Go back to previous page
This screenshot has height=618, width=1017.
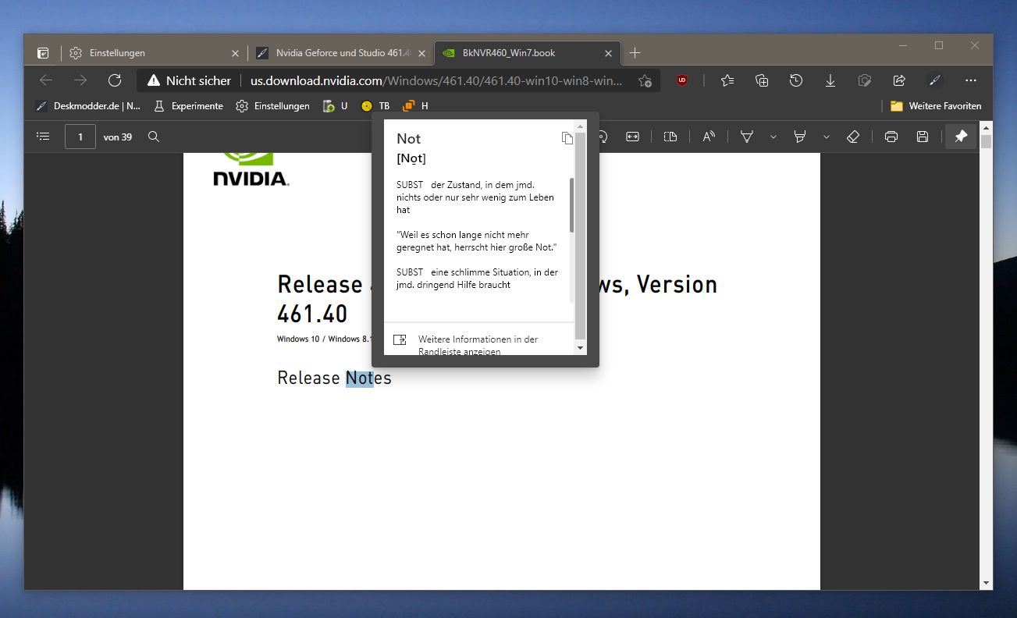(x=46, y=80)
